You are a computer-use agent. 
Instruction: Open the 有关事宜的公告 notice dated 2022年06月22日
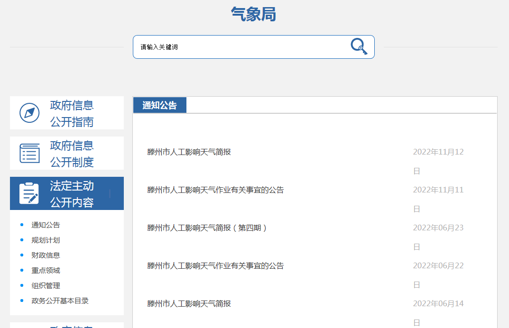pyautogui.click(x=215, y=266)
